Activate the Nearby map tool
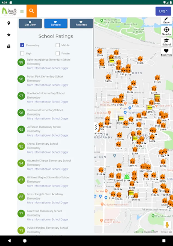This screenshot has width=173, height=246. [x=166, y=31]
